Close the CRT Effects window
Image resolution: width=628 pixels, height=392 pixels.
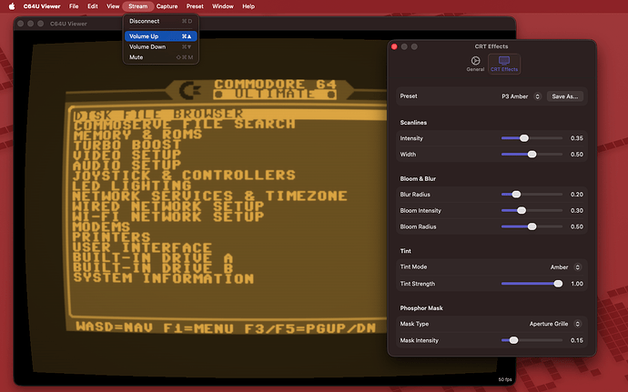click(x=394, y=46)
